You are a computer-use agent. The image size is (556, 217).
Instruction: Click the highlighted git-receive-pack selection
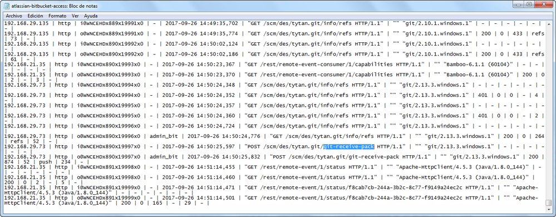(348, 146)
